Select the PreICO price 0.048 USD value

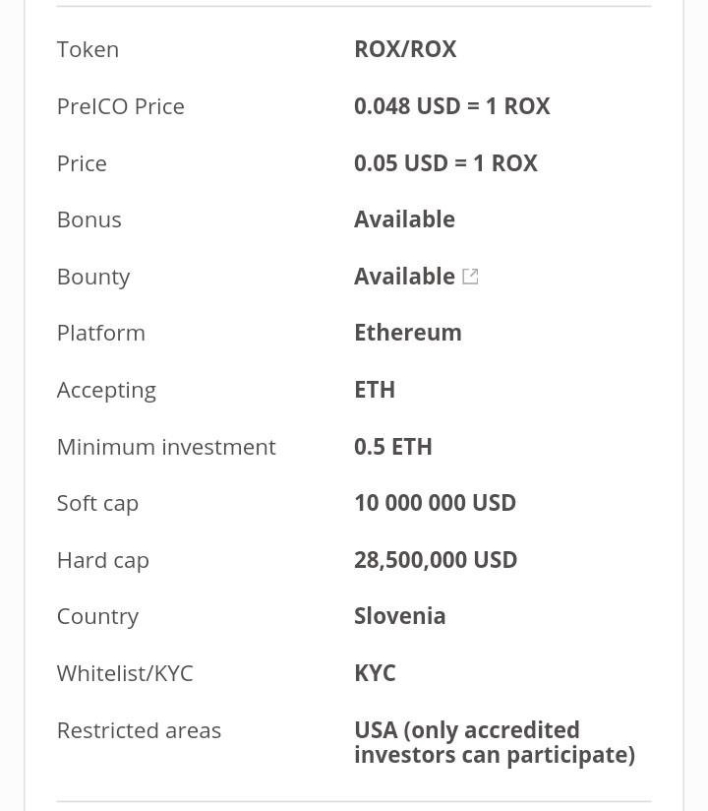pyautogui.click(x=451, y=106)
